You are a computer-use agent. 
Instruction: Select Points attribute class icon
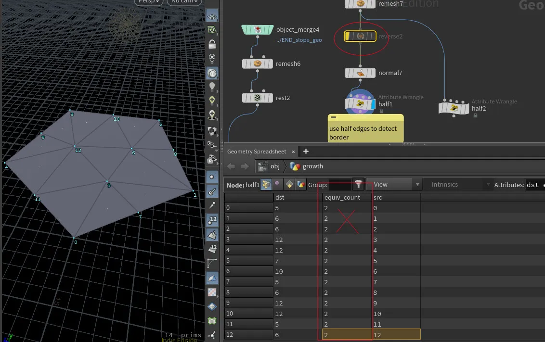[266, 184]
